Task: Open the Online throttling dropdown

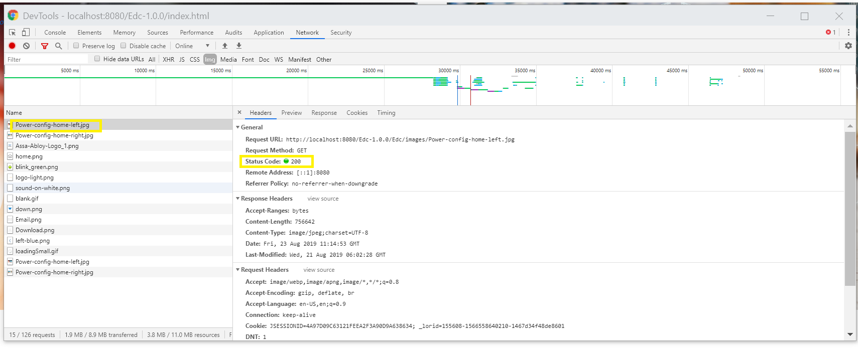Action: tap(192, 46)
